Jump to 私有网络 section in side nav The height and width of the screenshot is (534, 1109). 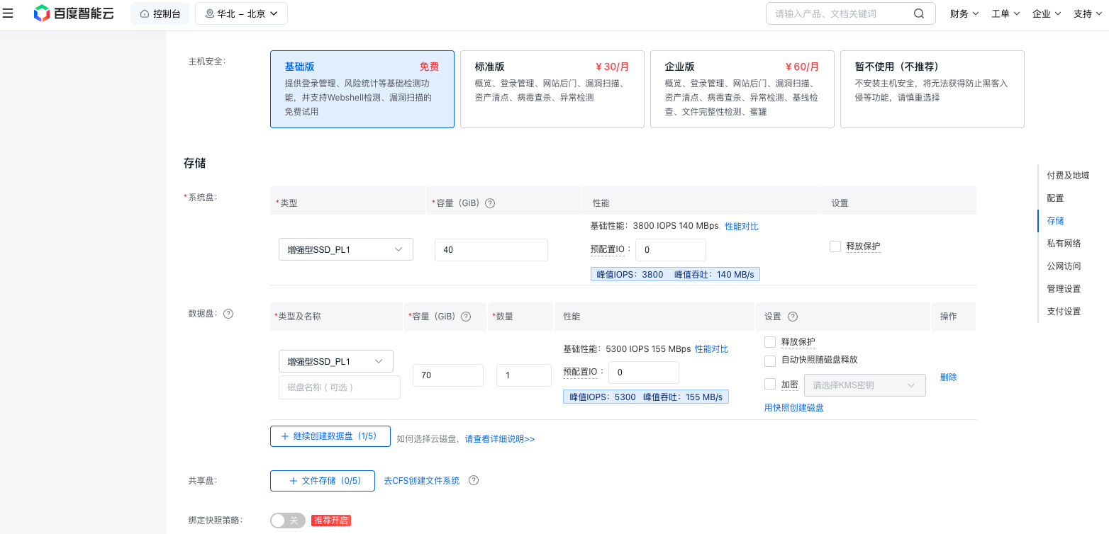pos(1064,244)
